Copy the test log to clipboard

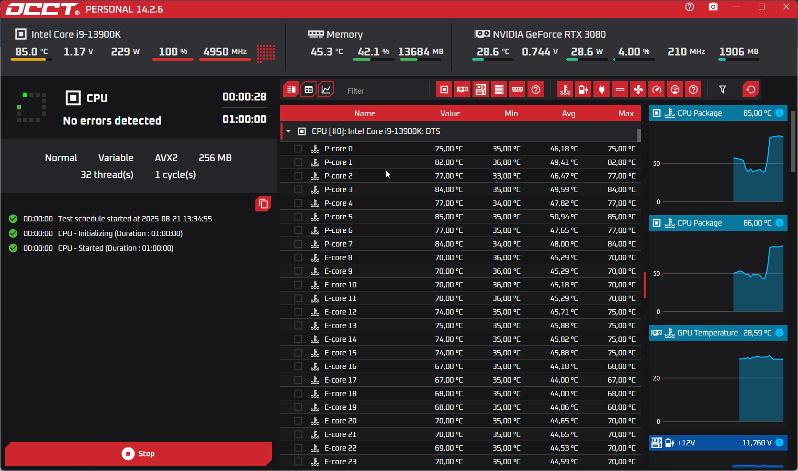[263, 204]
